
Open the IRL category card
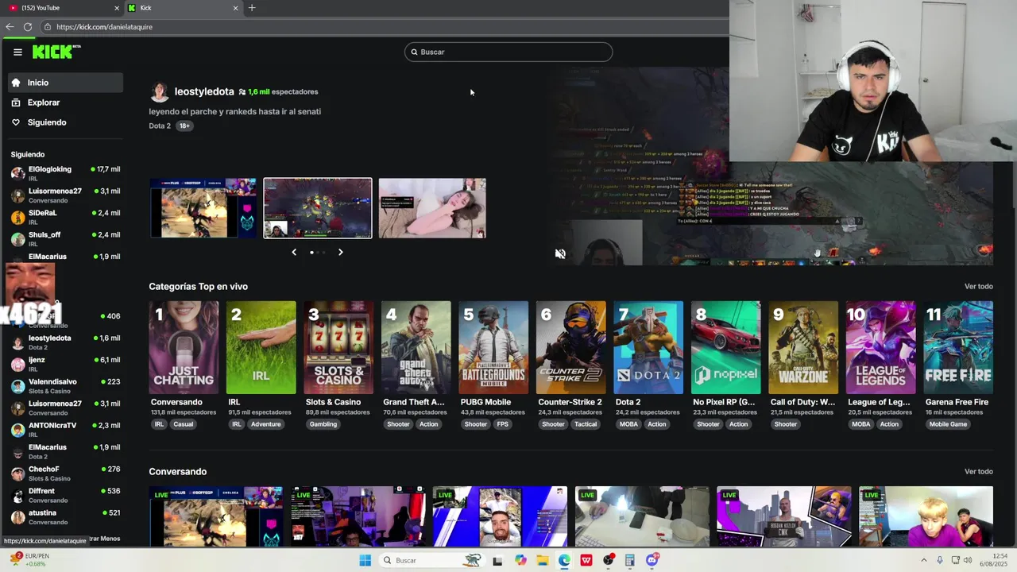(261, 347)
